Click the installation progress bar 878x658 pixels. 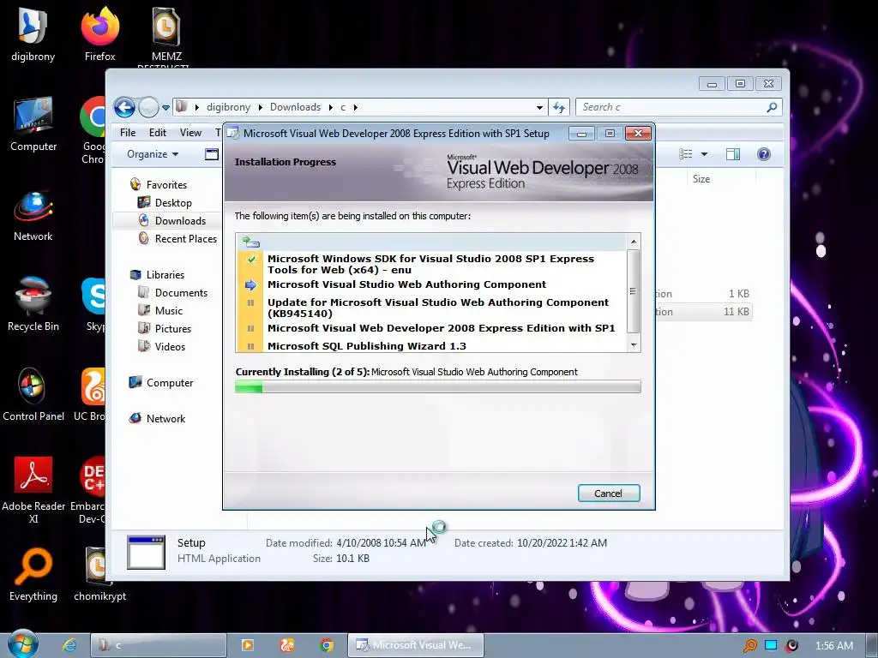(438, 386)
